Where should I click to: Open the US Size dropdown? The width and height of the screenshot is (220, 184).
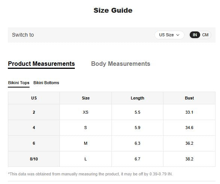coord(169,35)
